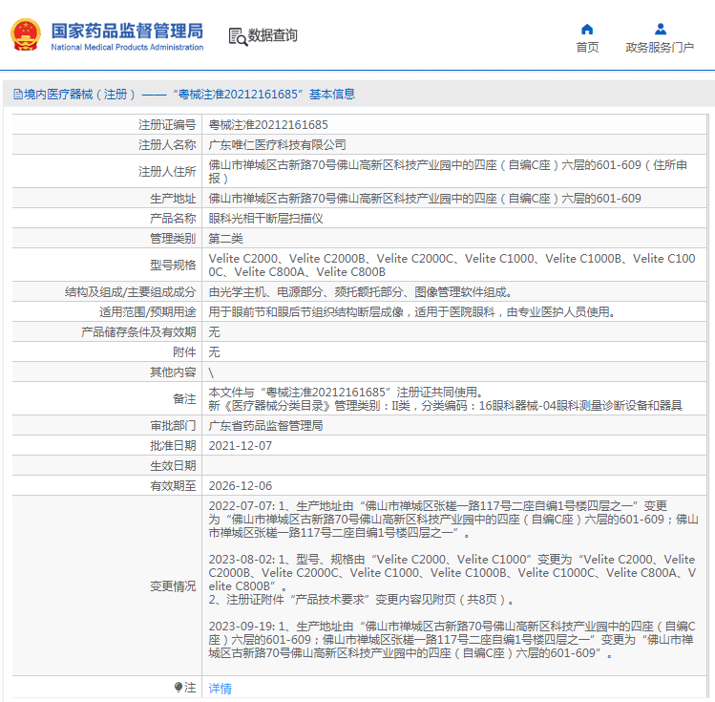This screenshot has width=715, height=702.
Task: Click 注册证编号 label
Action: click(x=167, y=125)
